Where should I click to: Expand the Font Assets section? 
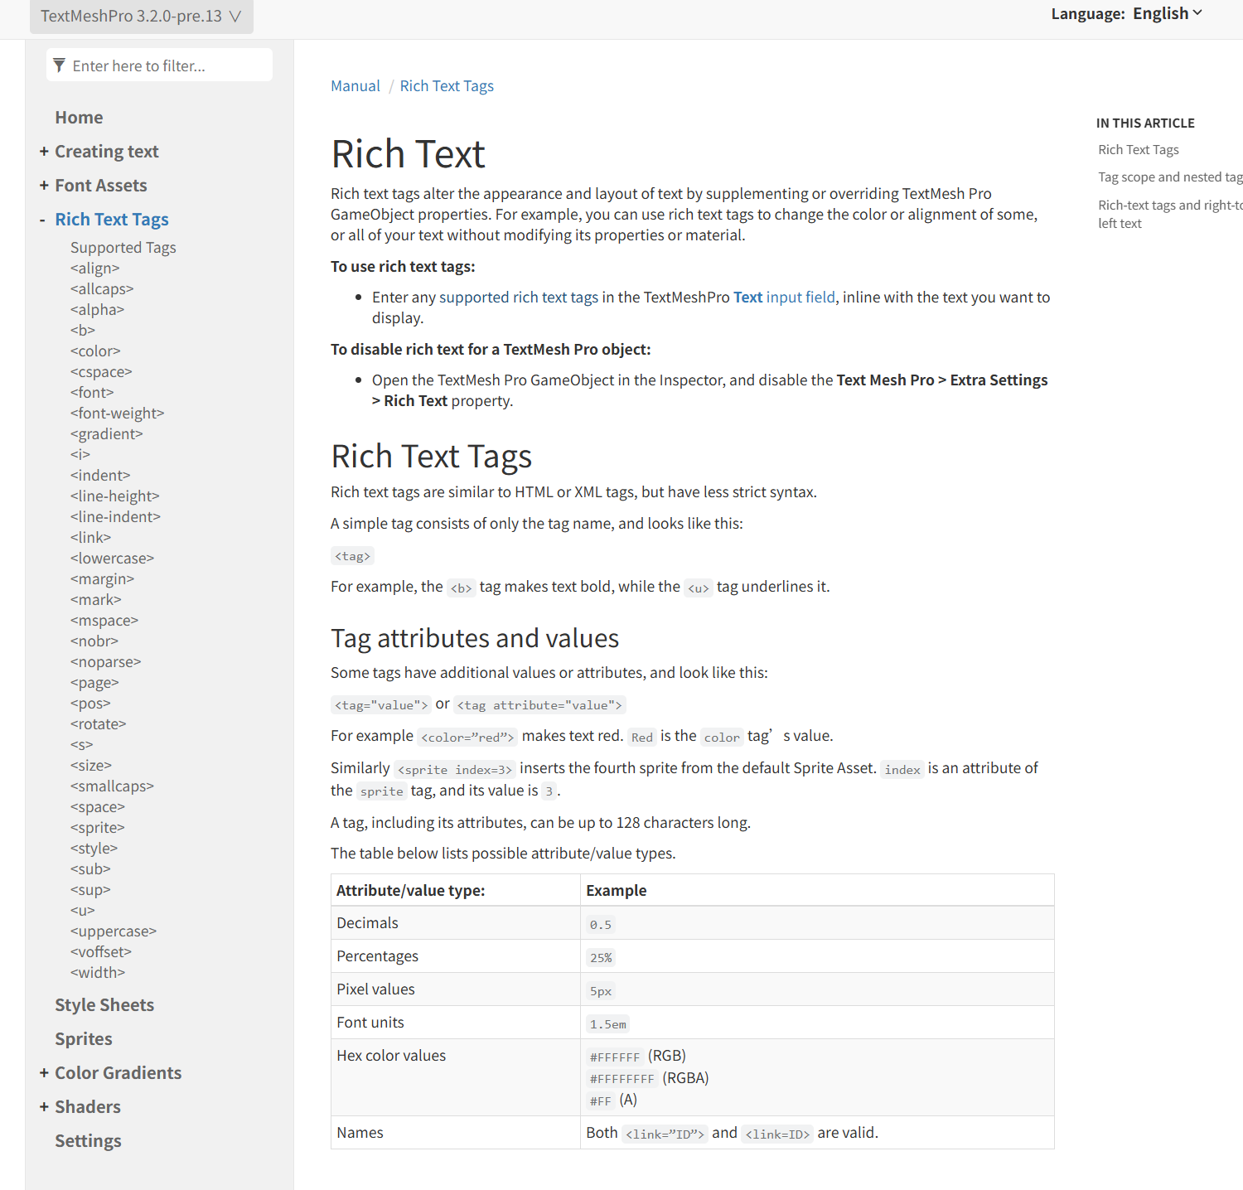[x=44, y=186]
